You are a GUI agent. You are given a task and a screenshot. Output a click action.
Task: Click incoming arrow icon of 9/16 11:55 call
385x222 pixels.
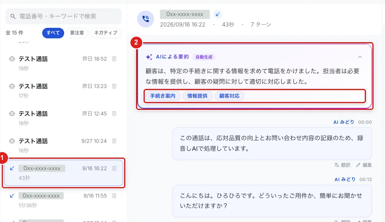point(12,196)
